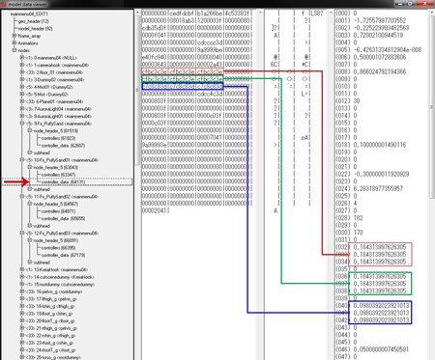The image size is (435, 360).
Task: Click the values list vertical scrollbar thumb
Action: pos(432,106)
